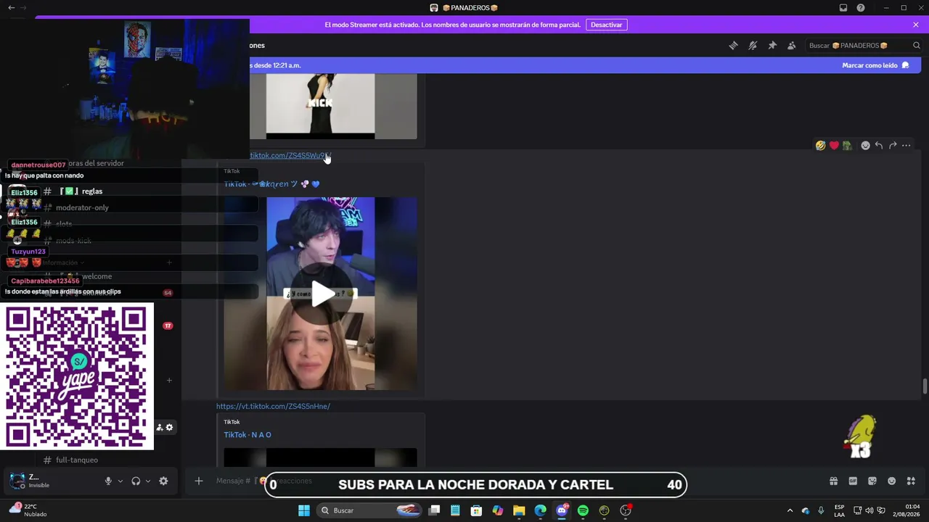929x522 pixels.
Task: Open the TikTok · N A O embed title
Action: click(x=247, y=435)
